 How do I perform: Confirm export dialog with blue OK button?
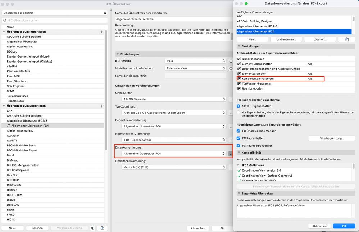(x=344, y=226)
